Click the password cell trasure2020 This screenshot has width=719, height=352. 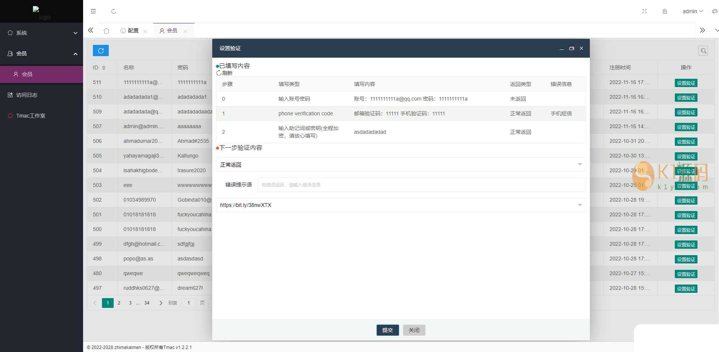point(191,170)
